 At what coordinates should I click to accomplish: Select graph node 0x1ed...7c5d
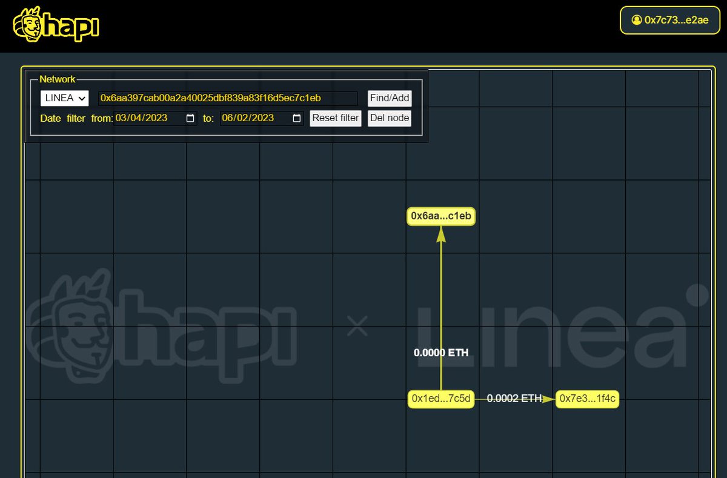click(x=441, y=399)
